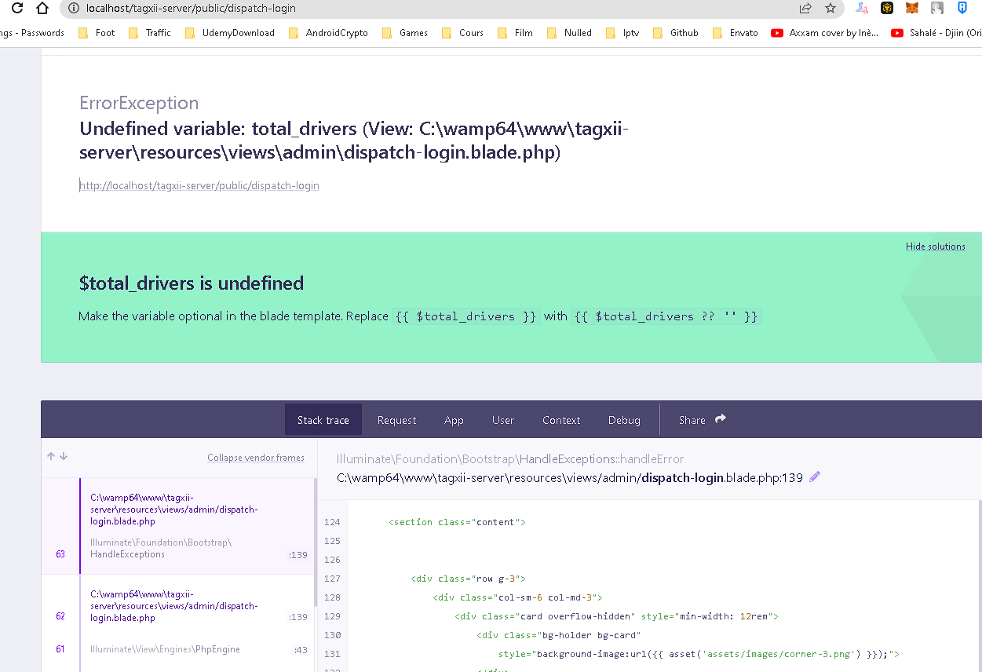Click code line 124 section content
982x672 pixels.
click(457, 522)
